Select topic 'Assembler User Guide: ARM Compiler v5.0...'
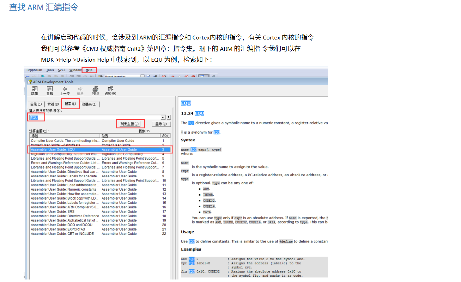The width and height of the screenshot is (461, 282). (x=101, y=207)
